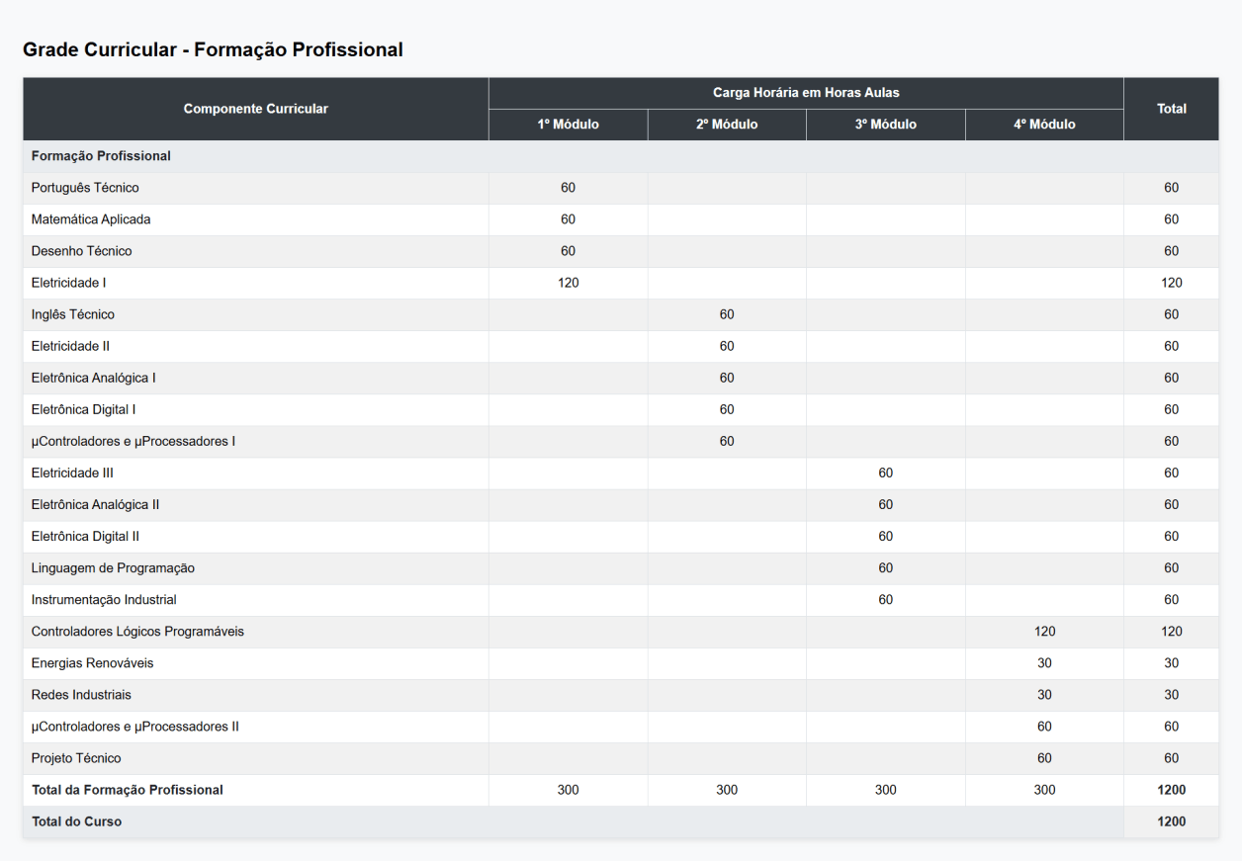Select the Total value 60 for Português Técnico

point(1172,188)
